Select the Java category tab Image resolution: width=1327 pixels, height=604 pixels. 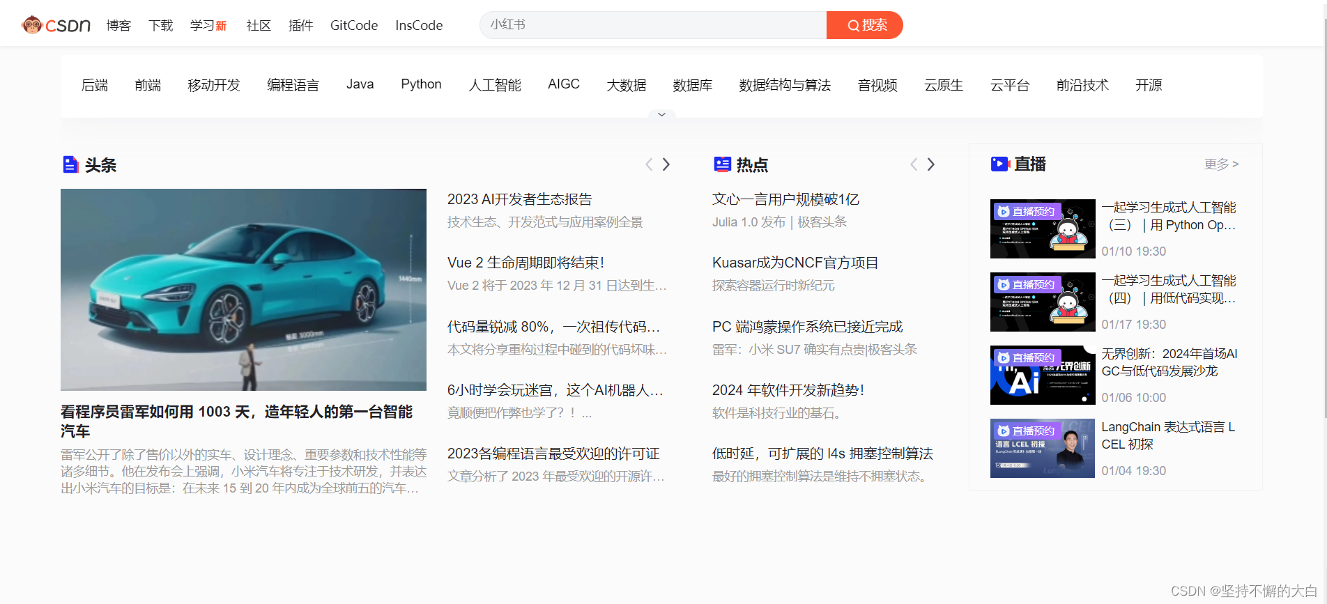tap(360, 84)
